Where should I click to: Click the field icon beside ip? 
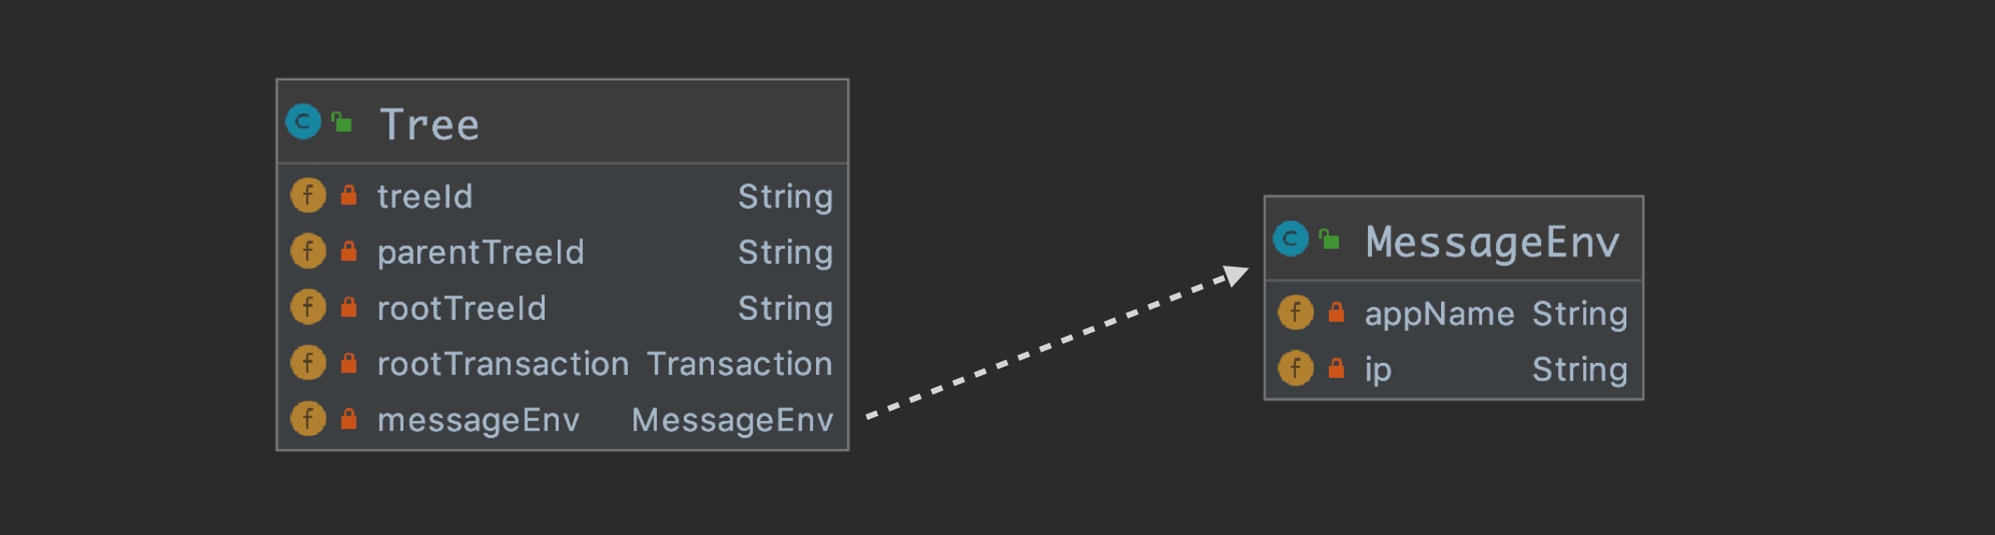point(1295,369)
